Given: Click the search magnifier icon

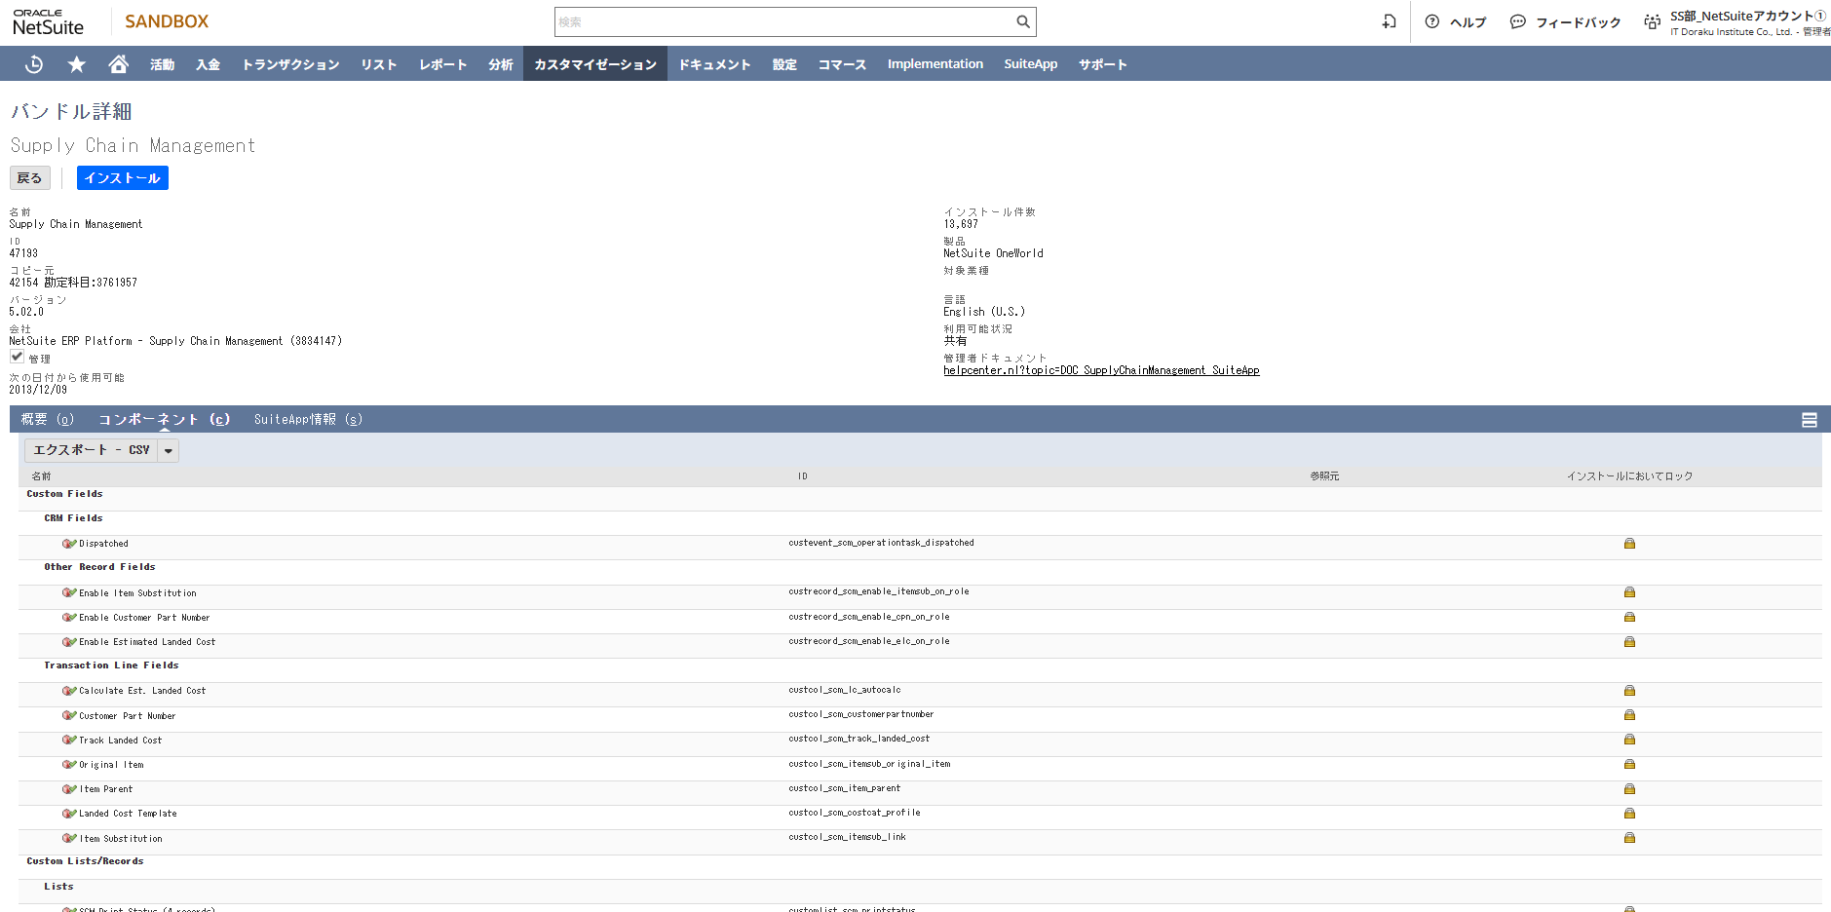Looking at the screenshot, I should (x=1022, y=21).
